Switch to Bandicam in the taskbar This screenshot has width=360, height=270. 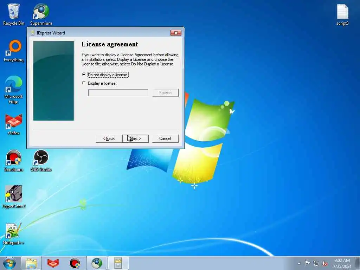point(75,263)
